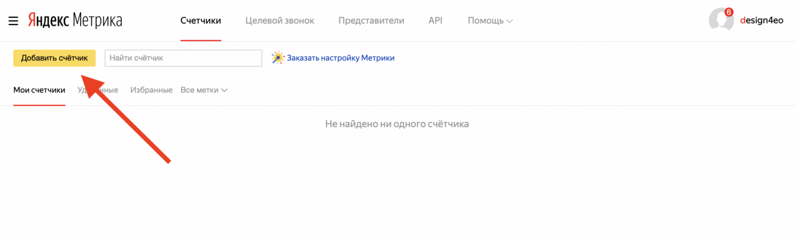The height and width of the screenshot is (238, 795).
Task: Click the magic wand icon
Action: coord(278,58)
